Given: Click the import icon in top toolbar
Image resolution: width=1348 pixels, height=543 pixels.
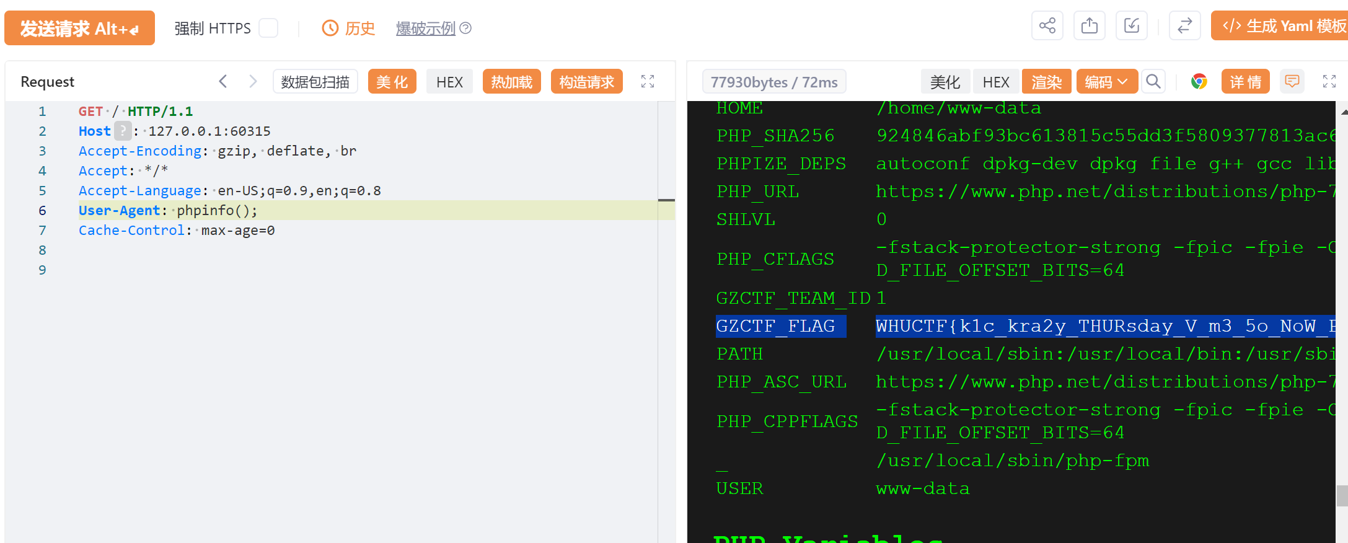Looking at the screenshot, I should [x=1131, y=26].
